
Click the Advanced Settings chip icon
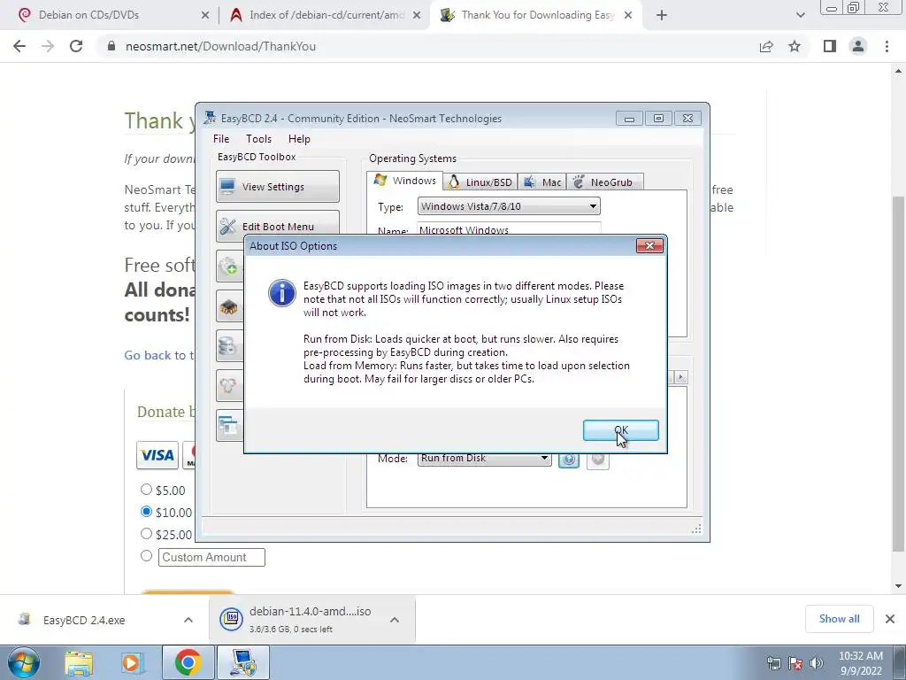(229, 305)
